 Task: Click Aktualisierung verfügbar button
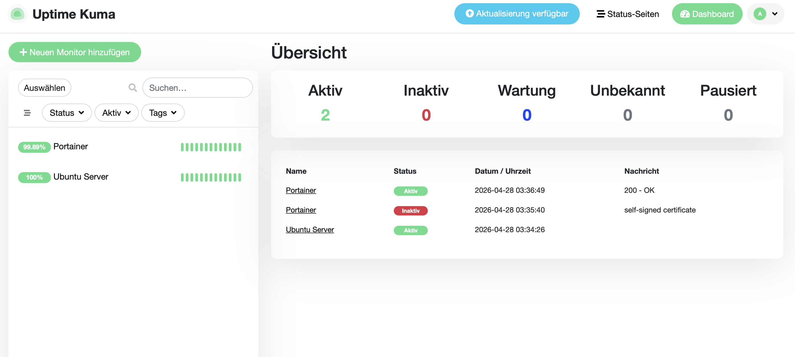[517, 14]
